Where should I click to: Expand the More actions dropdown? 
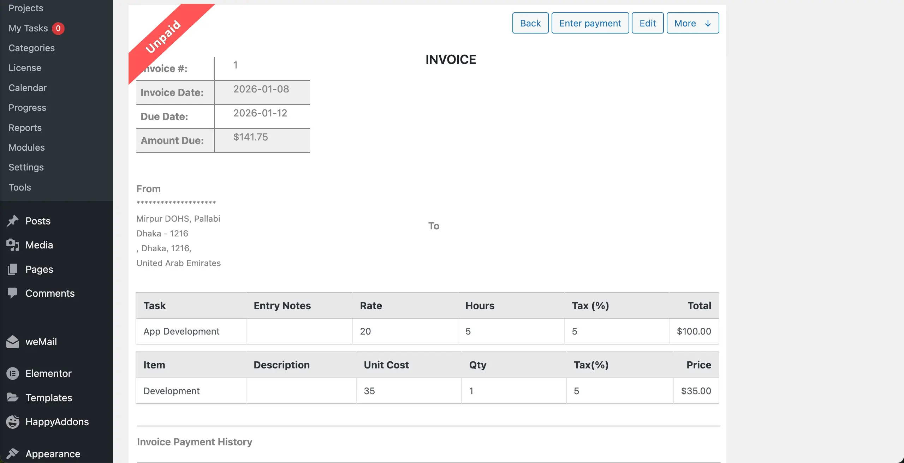point(692,23)
